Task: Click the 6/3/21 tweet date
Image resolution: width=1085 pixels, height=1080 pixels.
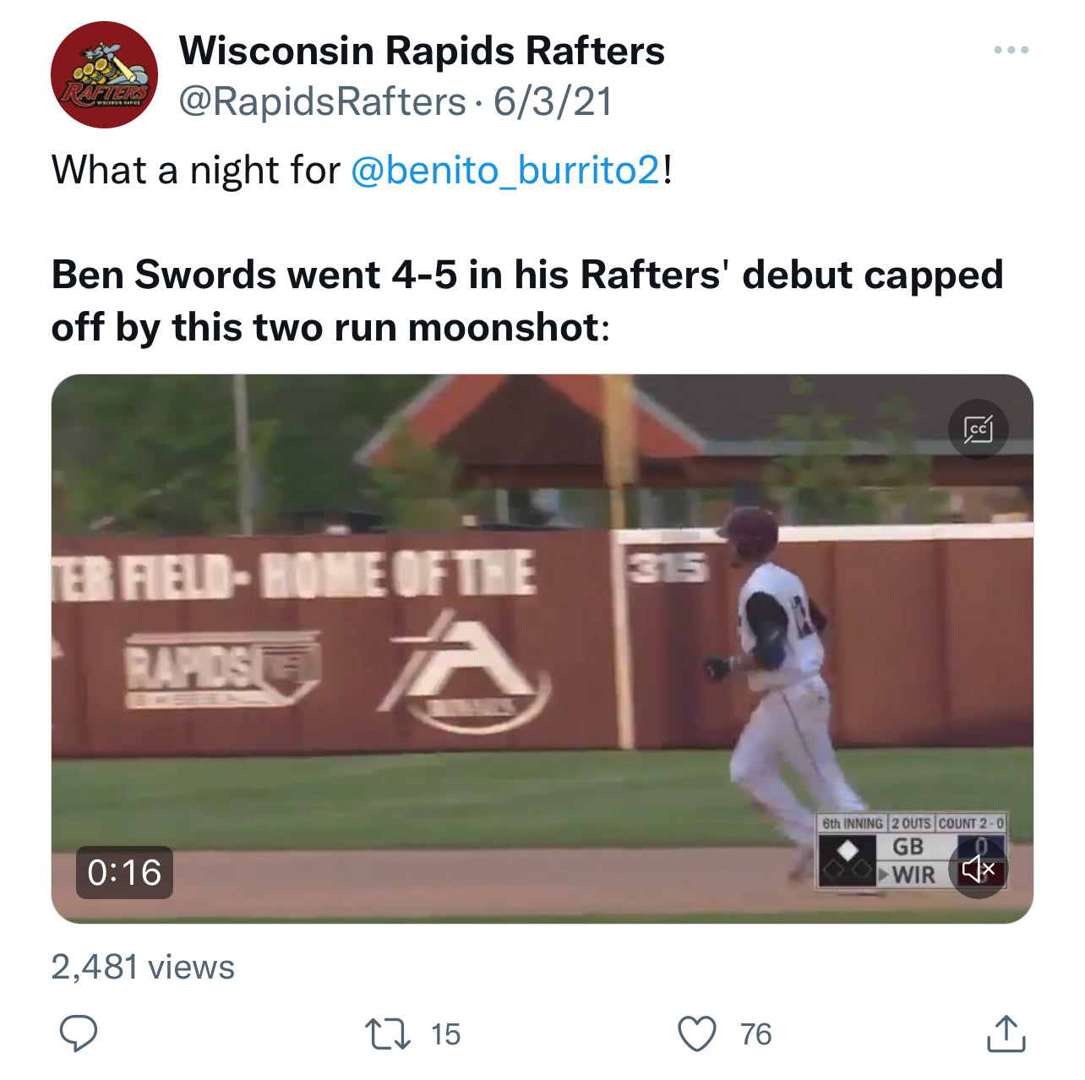Action: (553, 102)
